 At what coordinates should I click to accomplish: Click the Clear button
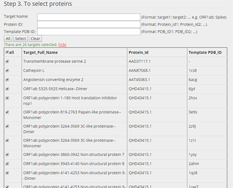click(x=35, y=38)
